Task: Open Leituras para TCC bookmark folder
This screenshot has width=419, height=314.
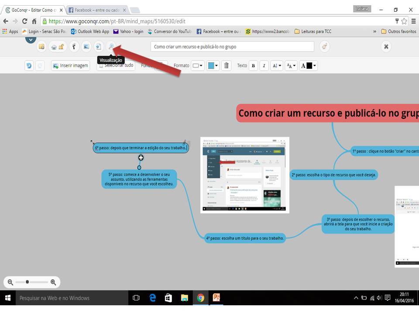Action: [313, 31]
